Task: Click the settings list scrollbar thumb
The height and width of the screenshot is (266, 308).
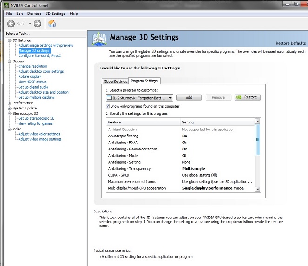Action: coord(257,139)
